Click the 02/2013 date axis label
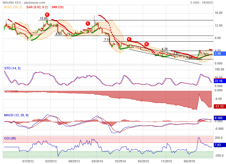Image resolution: width=226 pixels, height=164 pixels. [51, 161]
